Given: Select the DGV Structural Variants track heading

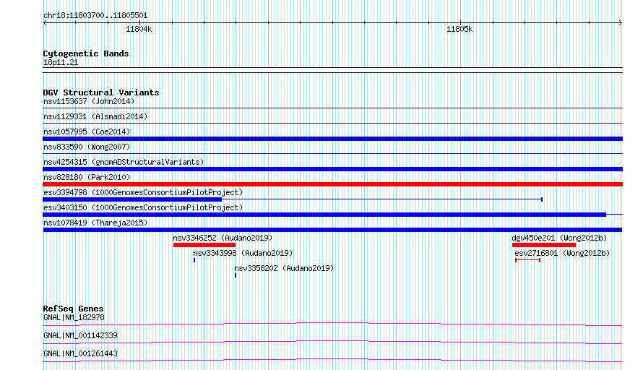Looking at the screenshot, I should pos(101,92).
